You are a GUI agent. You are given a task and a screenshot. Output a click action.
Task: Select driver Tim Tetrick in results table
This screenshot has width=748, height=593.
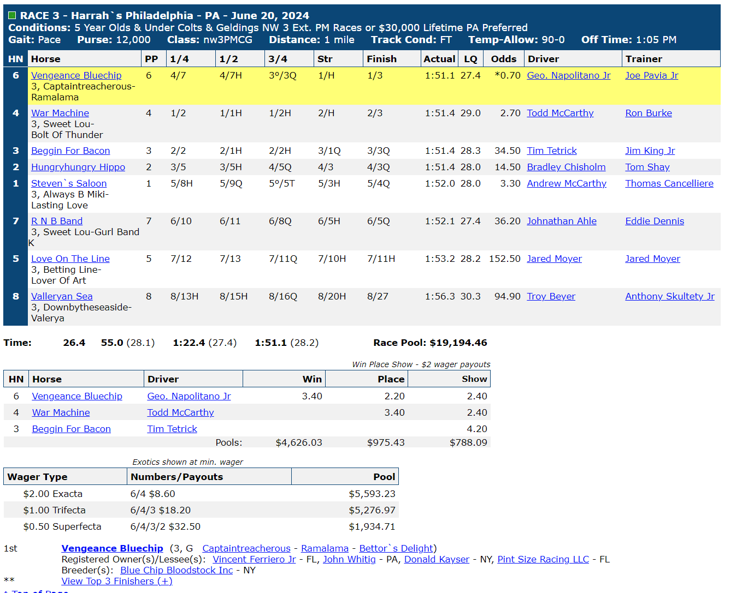pyautogui.click(x=552, y=151)
